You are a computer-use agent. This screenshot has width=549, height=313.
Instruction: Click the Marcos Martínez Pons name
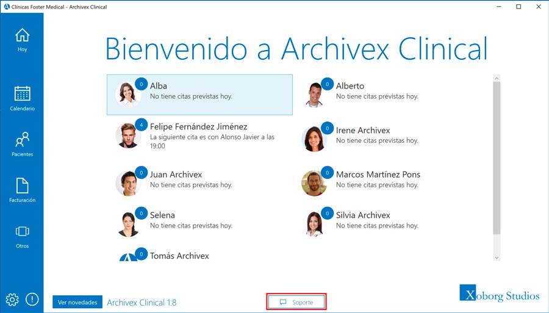[378, 174]
